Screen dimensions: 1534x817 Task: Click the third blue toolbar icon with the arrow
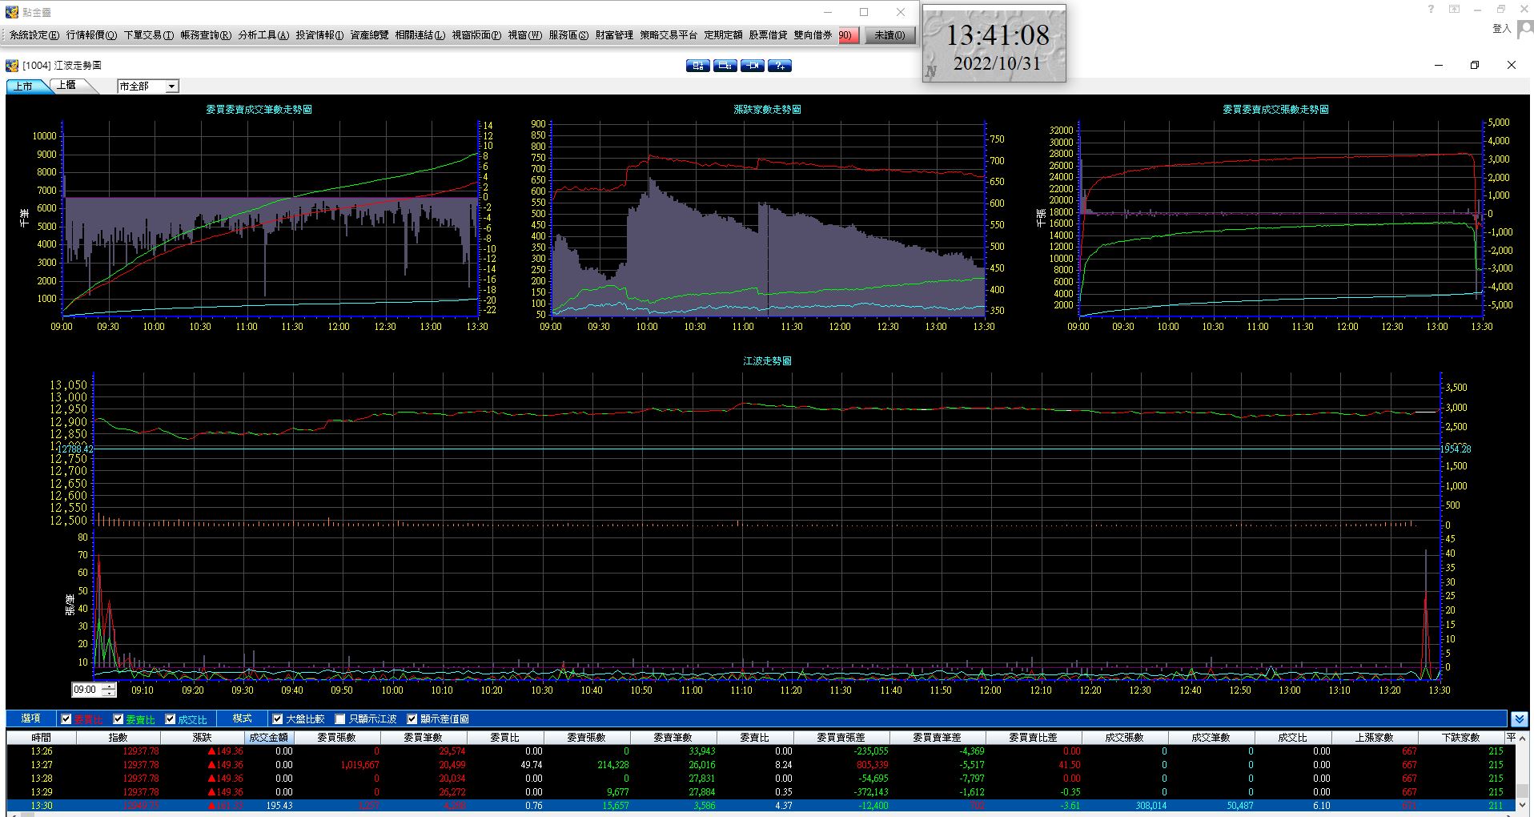(753, 66)
